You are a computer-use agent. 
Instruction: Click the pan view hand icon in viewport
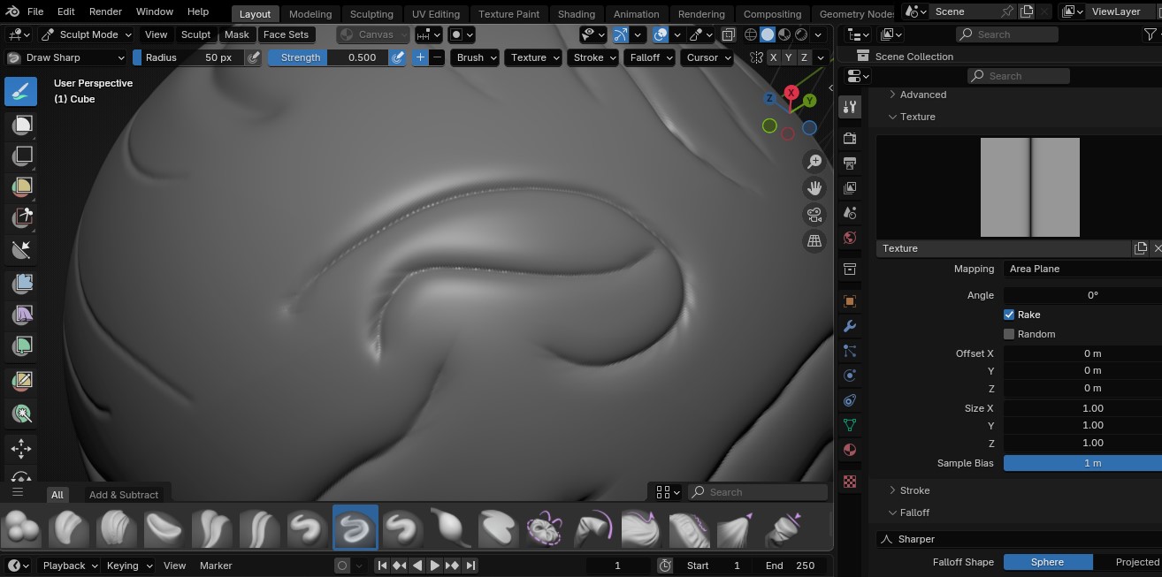pos(814,187)
